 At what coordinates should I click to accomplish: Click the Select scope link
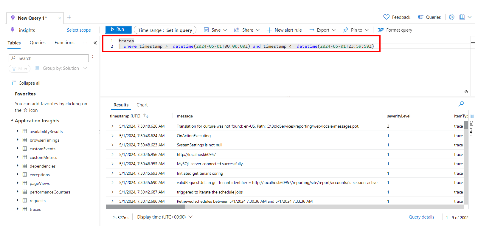[x=79, y=30]
